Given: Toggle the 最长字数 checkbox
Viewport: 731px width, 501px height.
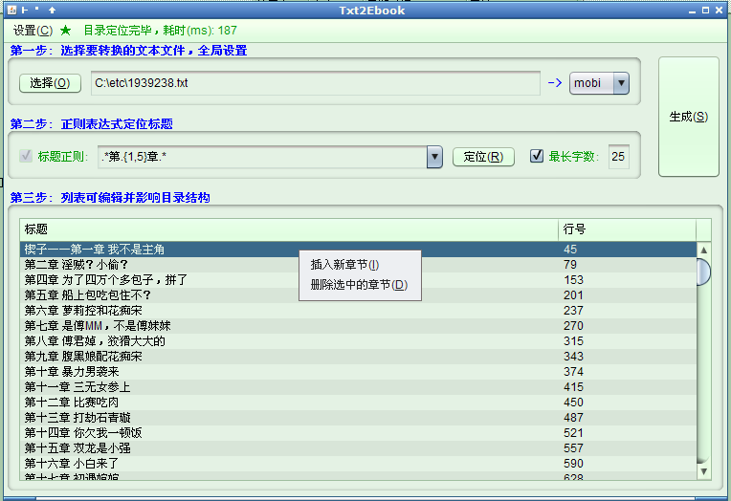Looking at the screenshot, I should (537, 156).
